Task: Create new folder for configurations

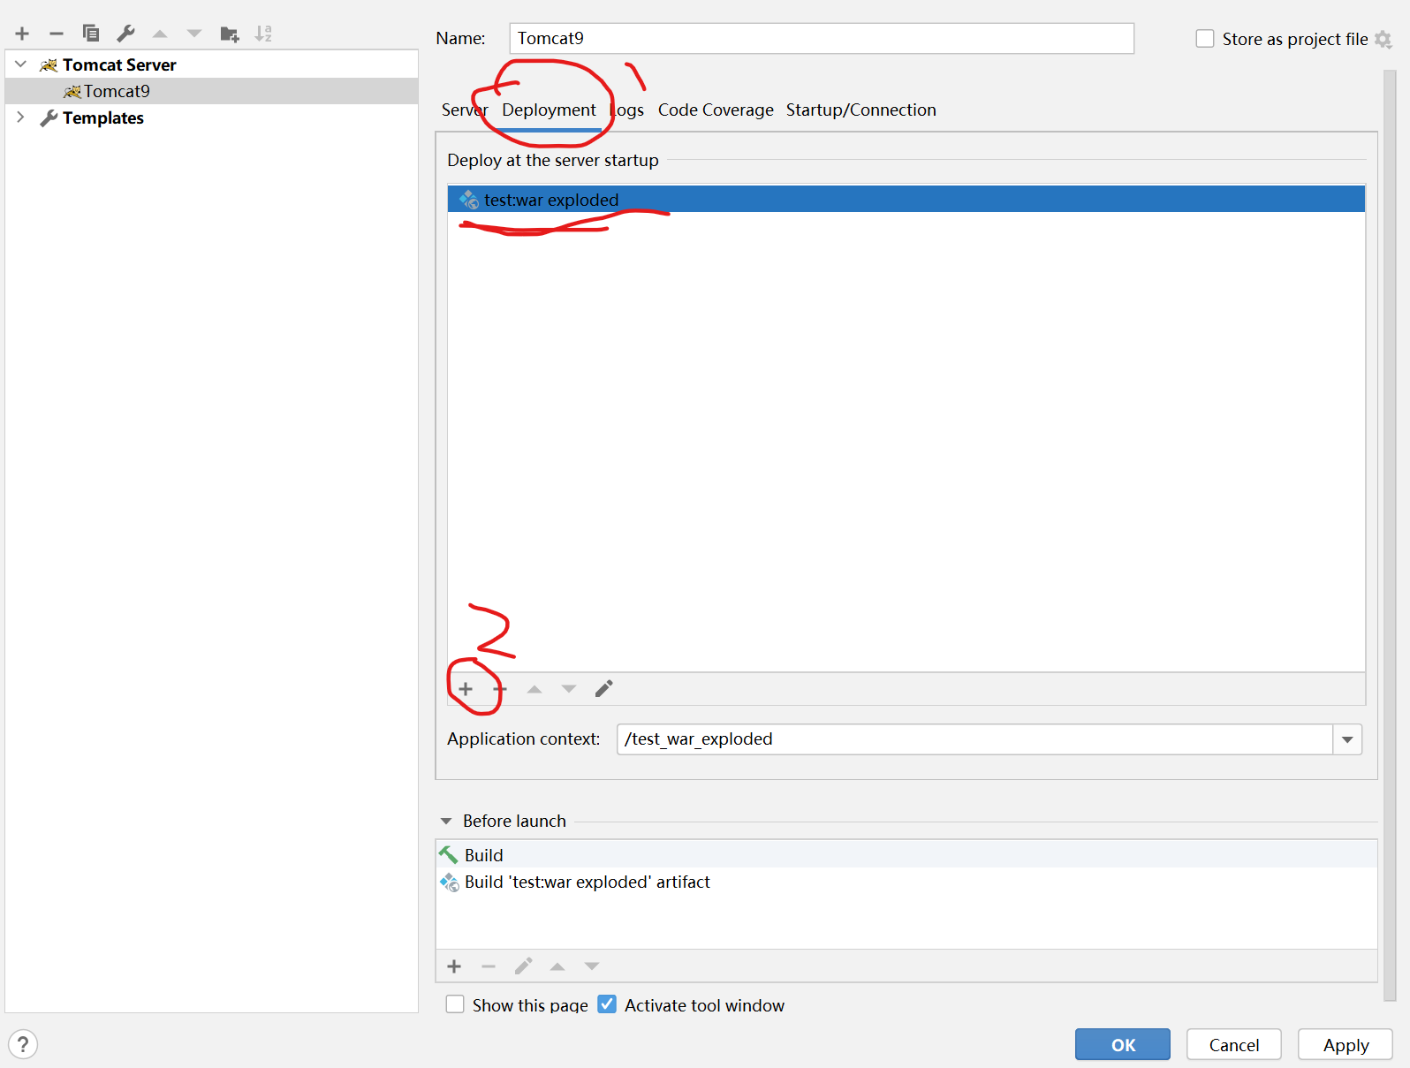Action: (x=230, y=34)
